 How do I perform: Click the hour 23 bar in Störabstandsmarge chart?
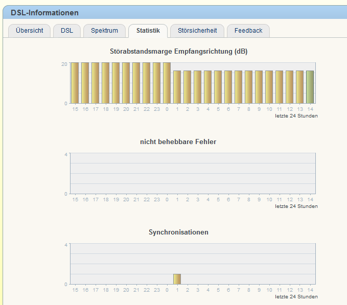156,83
